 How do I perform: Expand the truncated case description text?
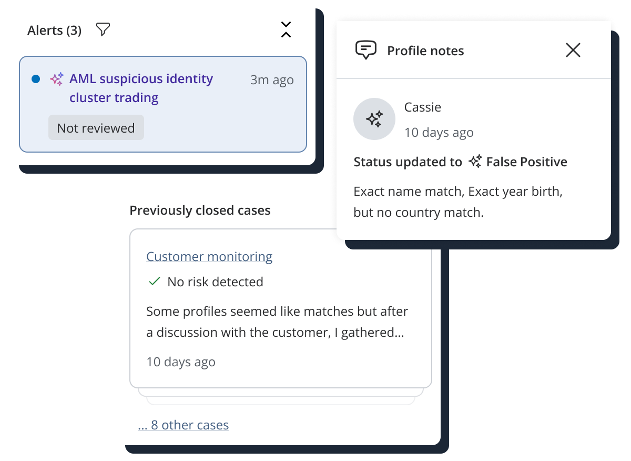pyautogui.click(x=277, y=322)
